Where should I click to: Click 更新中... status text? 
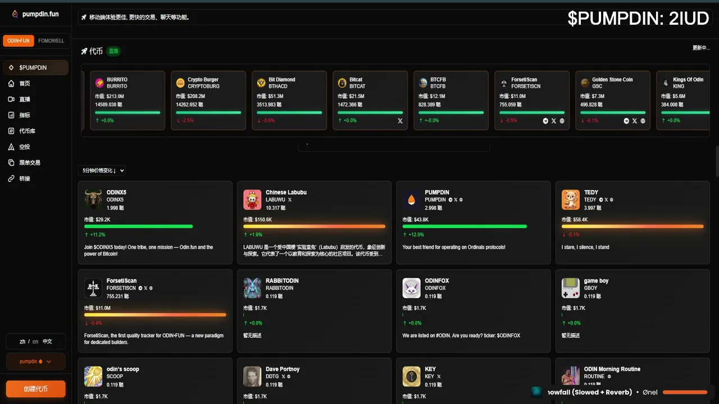(701, 48)
